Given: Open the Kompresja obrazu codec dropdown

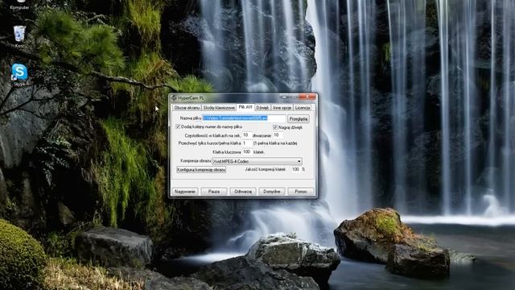Looking at the screenshot, I should click(x=257, y=161).
